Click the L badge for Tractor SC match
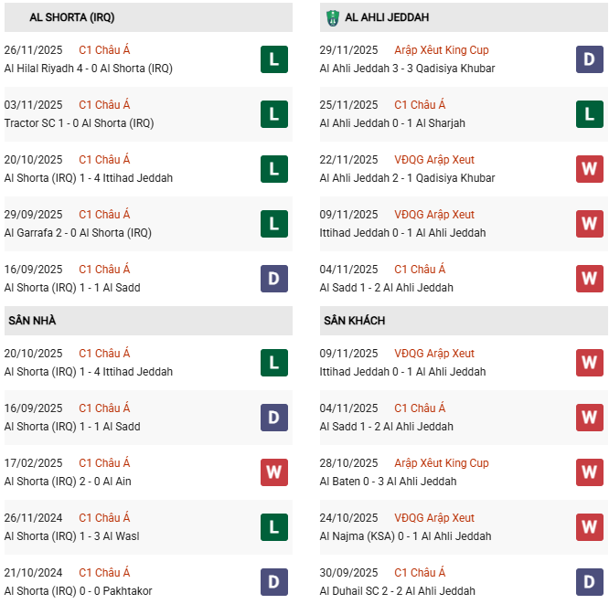 [x=273, y=114]
